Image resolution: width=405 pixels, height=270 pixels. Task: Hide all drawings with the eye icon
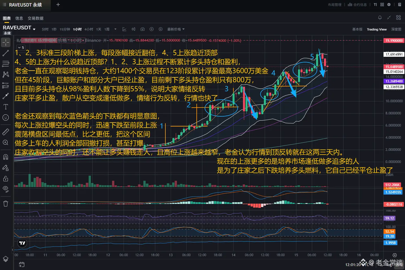[x=6, y=189]
